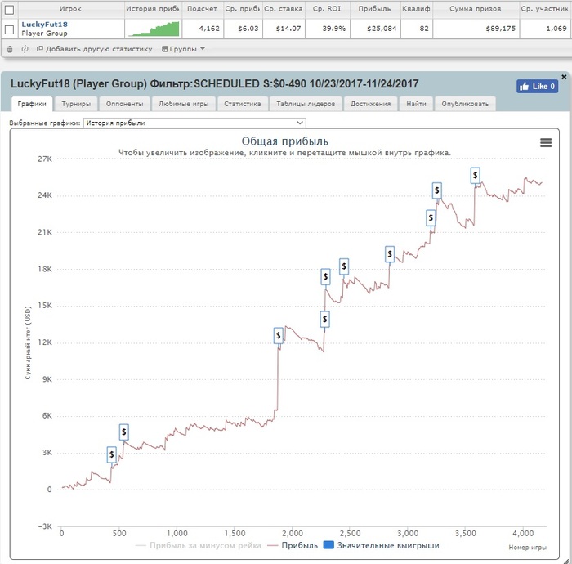Open chart hamburger menu icon
The height and width of the screenshot is (564, 572).
(x=546, y=143)
